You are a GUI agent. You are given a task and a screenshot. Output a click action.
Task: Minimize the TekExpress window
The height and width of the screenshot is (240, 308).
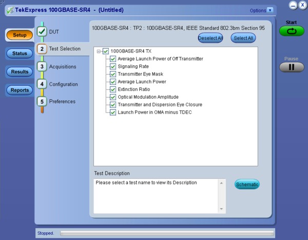[293, 5]
